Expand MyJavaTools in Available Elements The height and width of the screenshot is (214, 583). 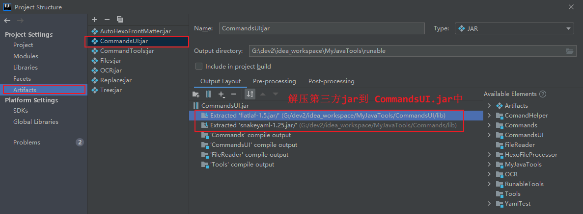pyautogui.click(x=489, y=165)
